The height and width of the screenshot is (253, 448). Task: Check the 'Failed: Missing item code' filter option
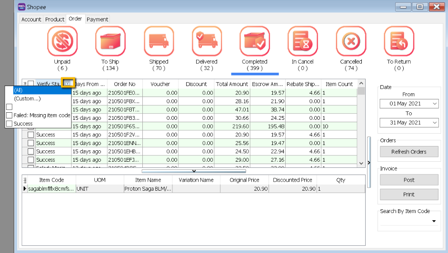pos(10,116)
